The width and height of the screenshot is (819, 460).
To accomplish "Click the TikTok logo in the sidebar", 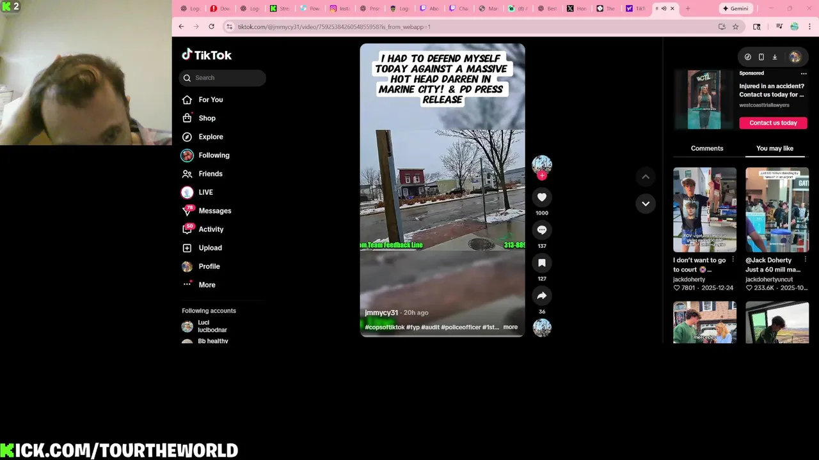I will (x=207, y=55).
